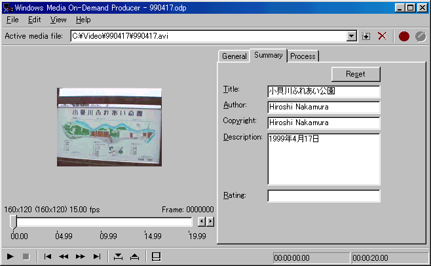
Task: Click the red record circle button
Action: [403, 37]
